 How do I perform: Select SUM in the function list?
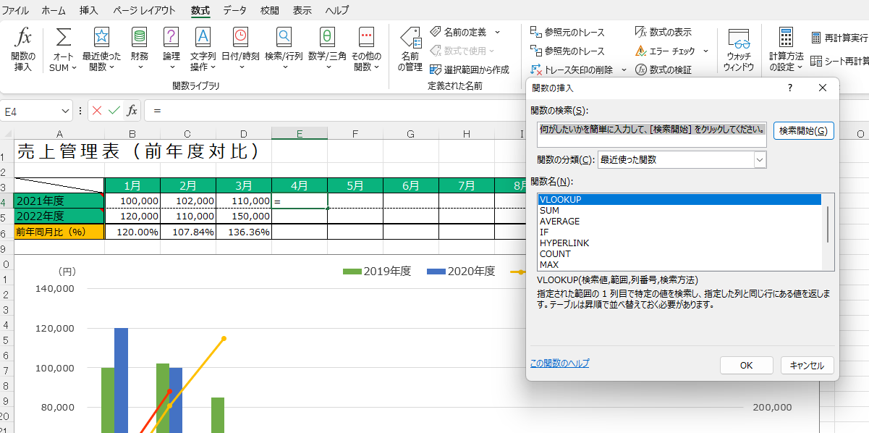coord(549,210)
